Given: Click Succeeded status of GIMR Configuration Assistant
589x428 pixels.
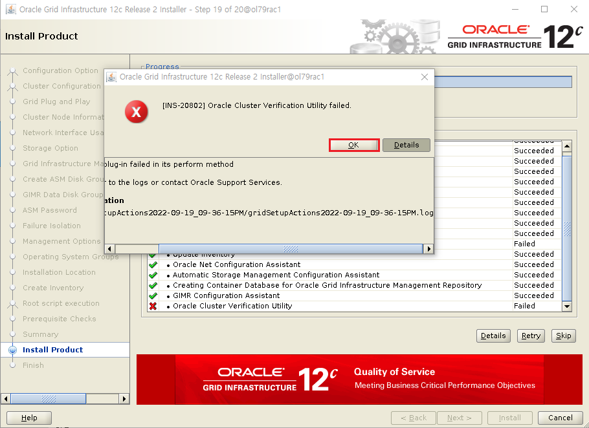Looking at the screenshot, I should [x=534, y=295].
